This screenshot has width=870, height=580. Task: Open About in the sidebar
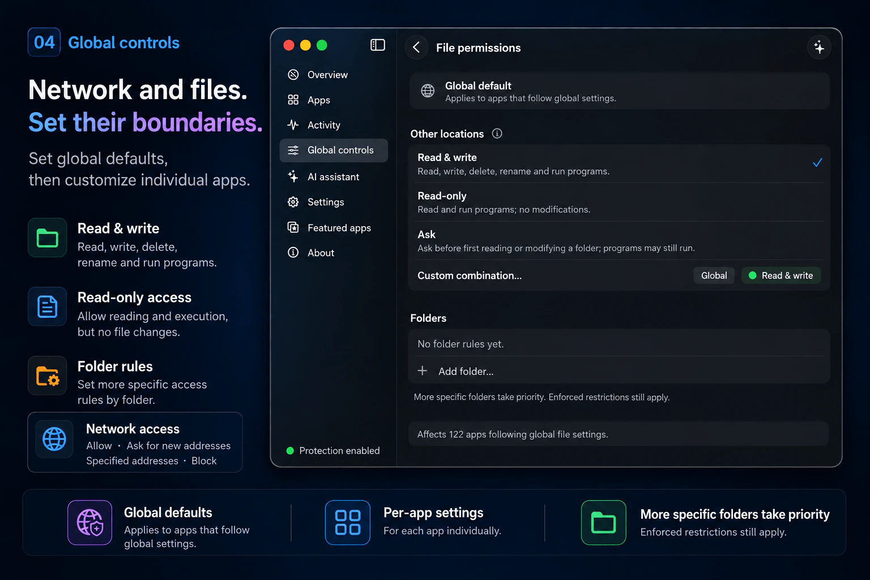pos(334,253)
